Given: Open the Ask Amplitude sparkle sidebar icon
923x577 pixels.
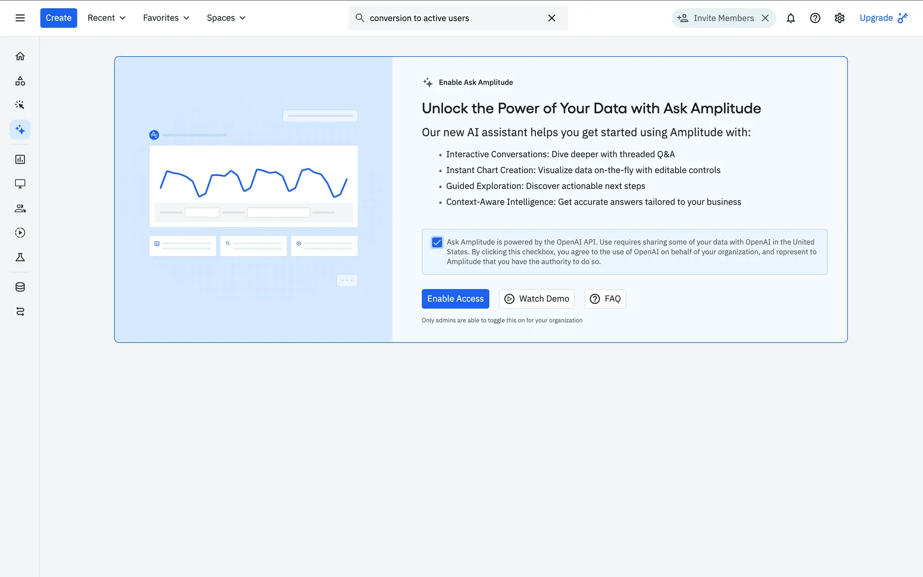Looking at the screenshot, I should click(x=20, y=129).
